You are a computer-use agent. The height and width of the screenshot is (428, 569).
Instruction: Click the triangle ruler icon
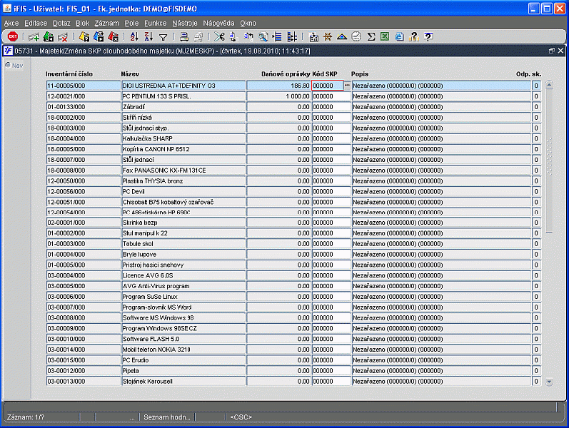point(342,36)
